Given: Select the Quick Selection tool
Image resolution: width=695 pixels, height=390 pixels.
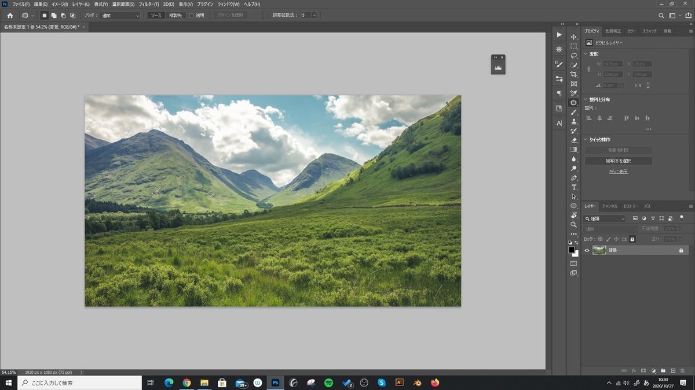Looking at the screenshot, I should pyautogui.click(x=574, y=65).
